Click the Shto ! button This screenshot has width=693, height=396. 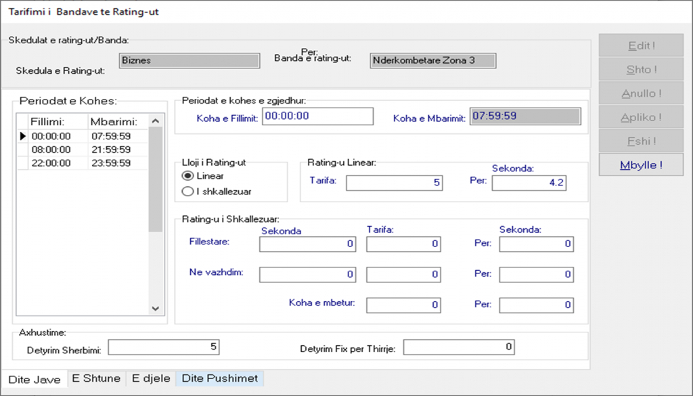[x=641, y=70]
